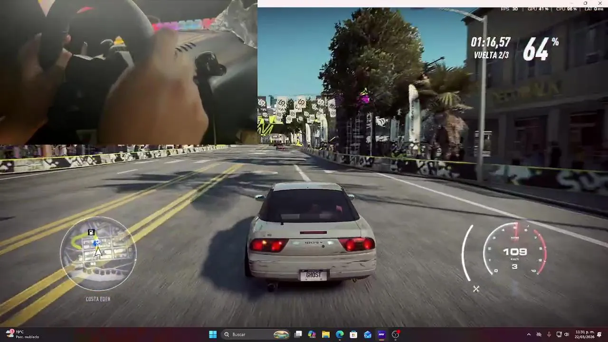Open the weather widget showing 19°C
The width and height of the screenshot is (608, 342).
[21, 334]
